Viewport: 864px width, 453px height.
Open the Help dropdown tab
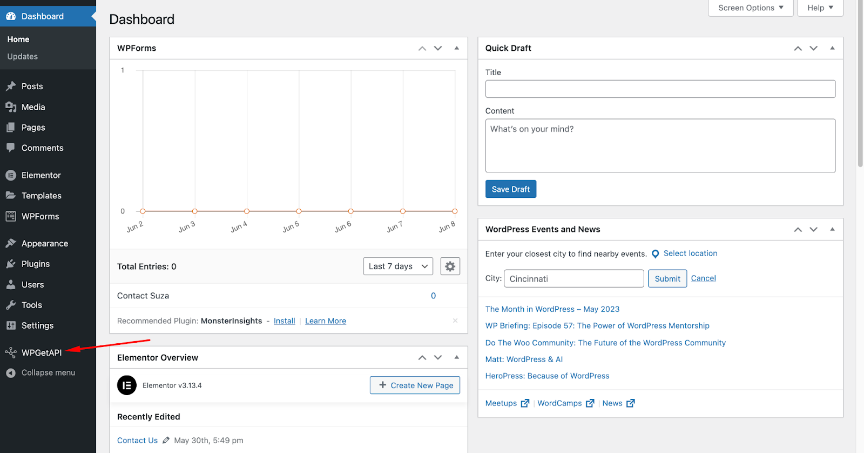coord(820,8)
